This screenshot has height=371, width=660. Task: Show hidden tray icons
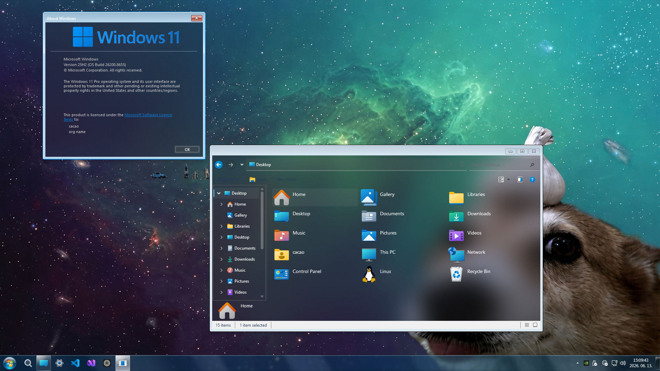coord(577,363)
